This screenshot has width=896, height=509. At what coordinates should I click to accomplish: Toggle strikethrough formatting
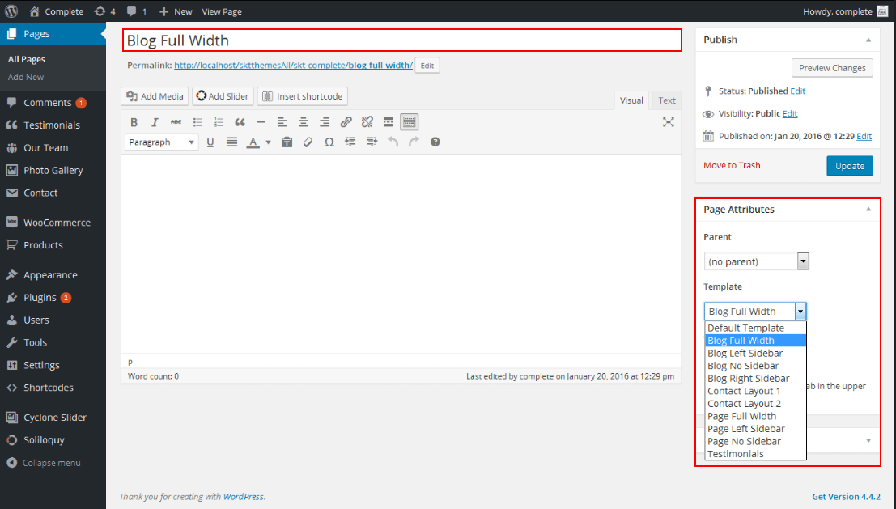pos(176,122)
